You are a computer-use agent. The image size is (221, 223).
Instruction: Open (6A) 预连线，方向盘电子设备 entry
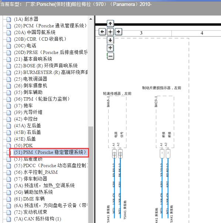click(51, 206)
